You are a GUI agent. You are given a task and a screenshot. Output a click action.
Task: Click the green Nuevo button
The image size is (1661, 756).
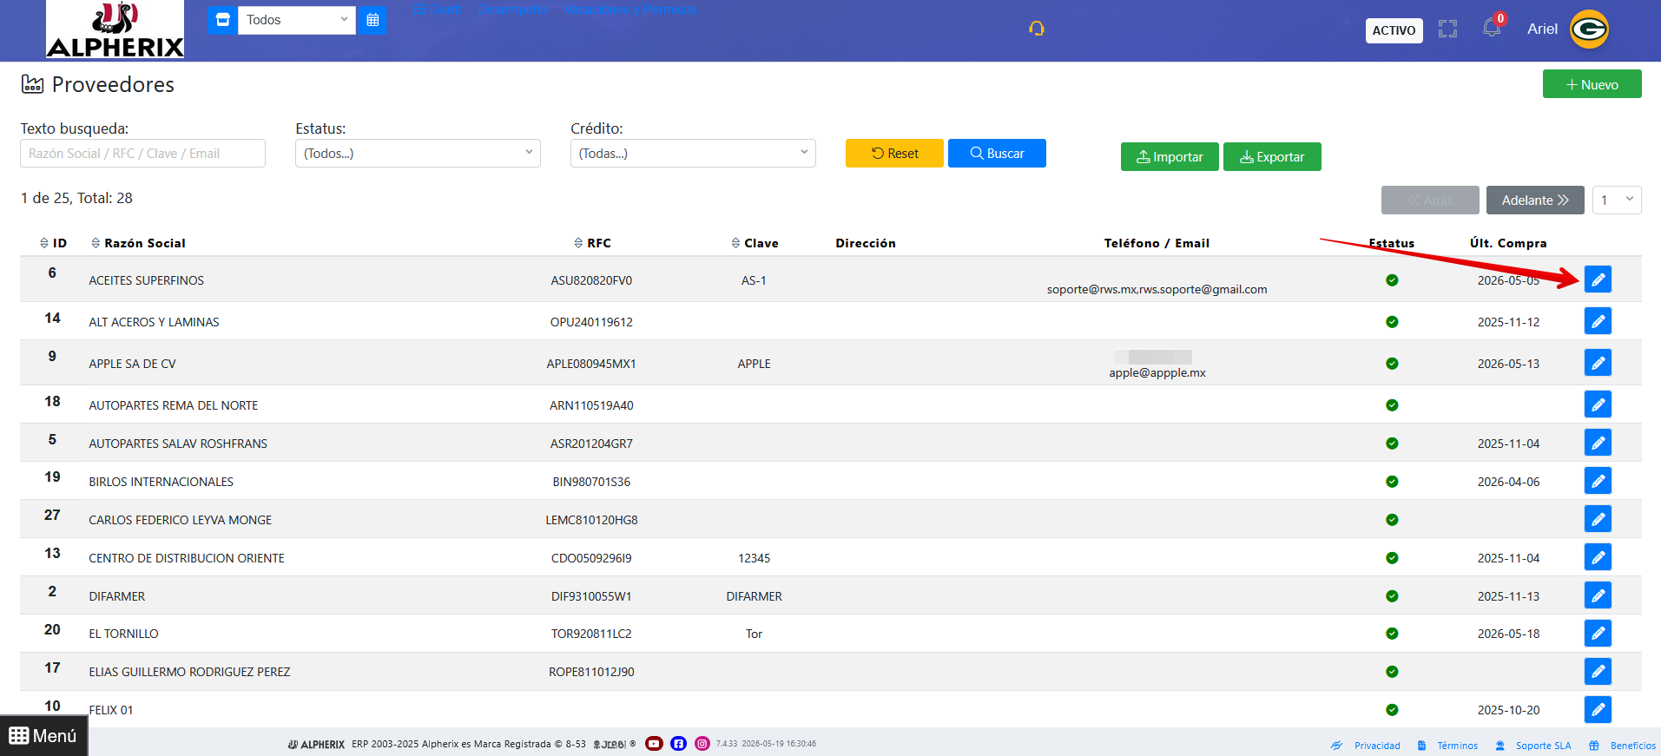pyautogui.click(x=1592, y=84)
